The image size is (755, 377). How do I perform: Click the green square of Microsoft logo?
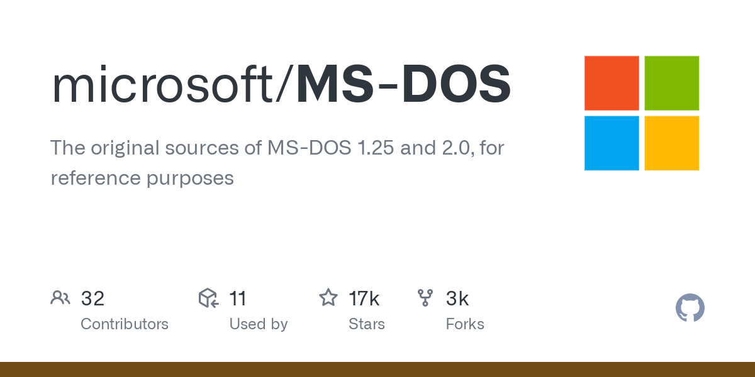click(672, 83)
